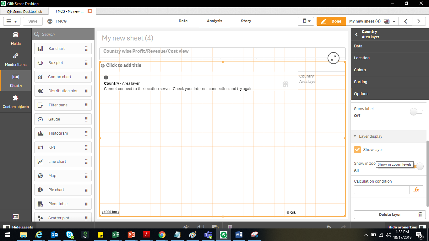Click the Hide properties button

click(407, 227)
